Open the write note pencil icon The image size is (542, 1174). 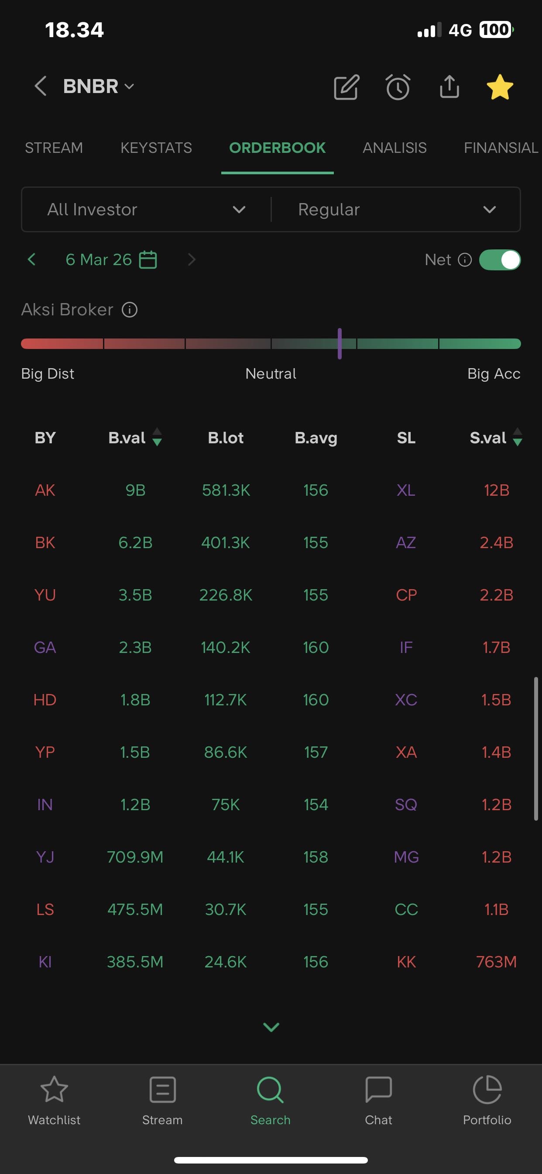346,87
